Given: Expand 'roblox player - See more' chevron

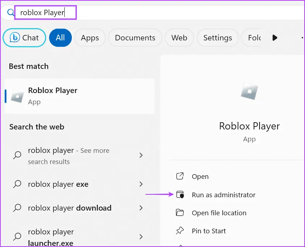Looking at the screenshot, I should pos(141,155).
